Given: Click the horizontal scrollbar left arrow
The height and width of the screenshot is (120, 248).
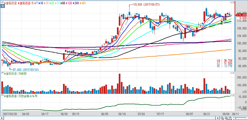Looking at the screenshot, I should tap(2, 118).
